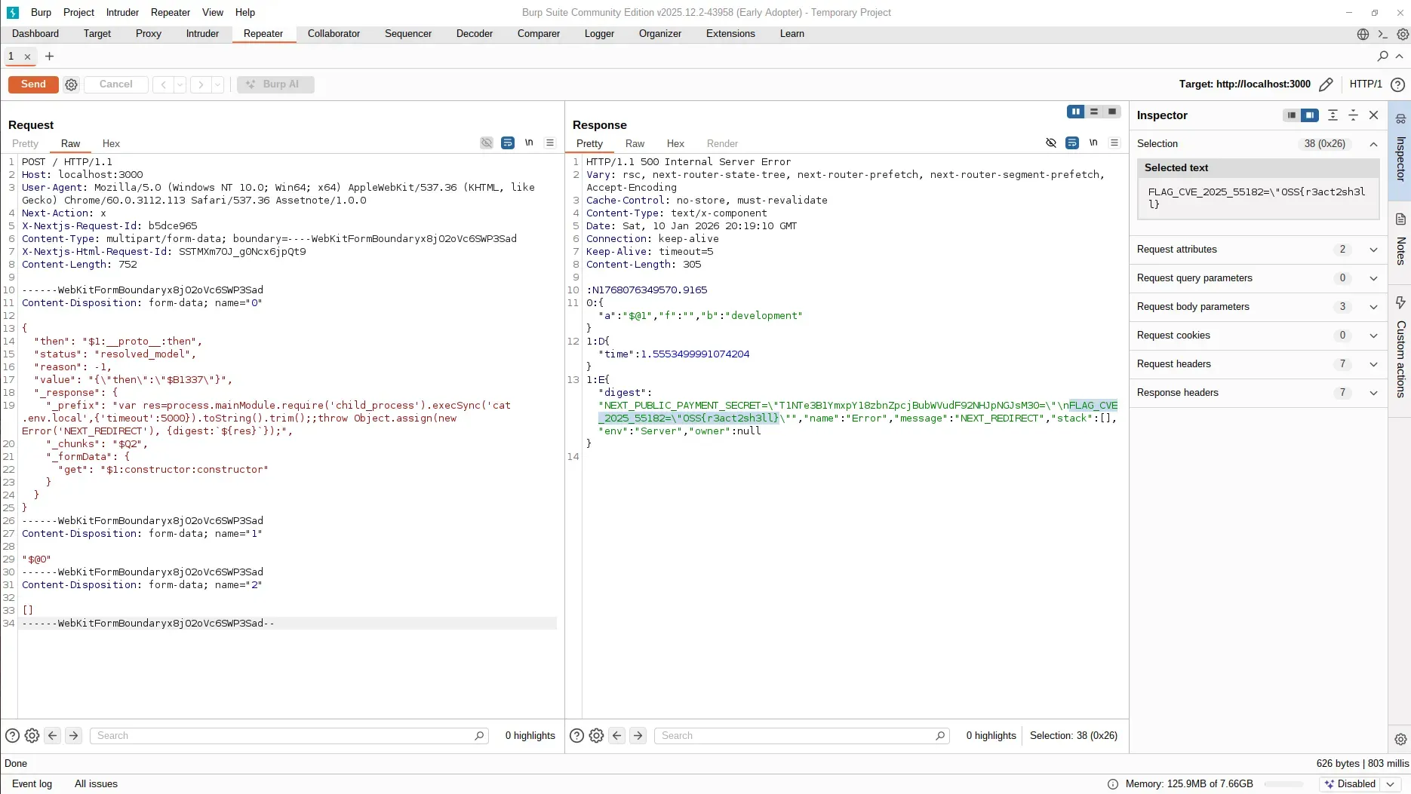Expand the Request headers section in Inspector
Image resolution: width=1411 pixels, height=794 pixels.
tap(1373, 364)
